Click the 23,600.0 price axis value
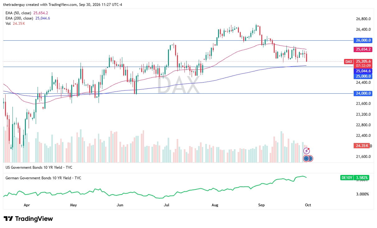This screenshot has width=377, height=228. coord(363,104)
